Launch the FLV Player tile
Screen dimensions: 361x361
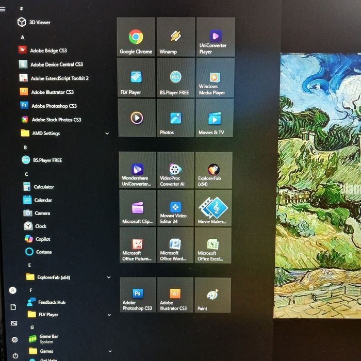click(136, 77)
